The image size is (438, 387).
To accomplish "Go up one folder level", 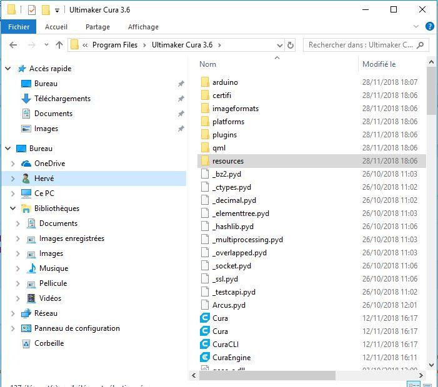I will pos(59,45).
